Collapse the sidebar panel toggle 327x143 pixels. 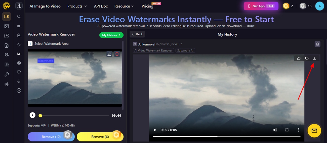pos(19,6)
